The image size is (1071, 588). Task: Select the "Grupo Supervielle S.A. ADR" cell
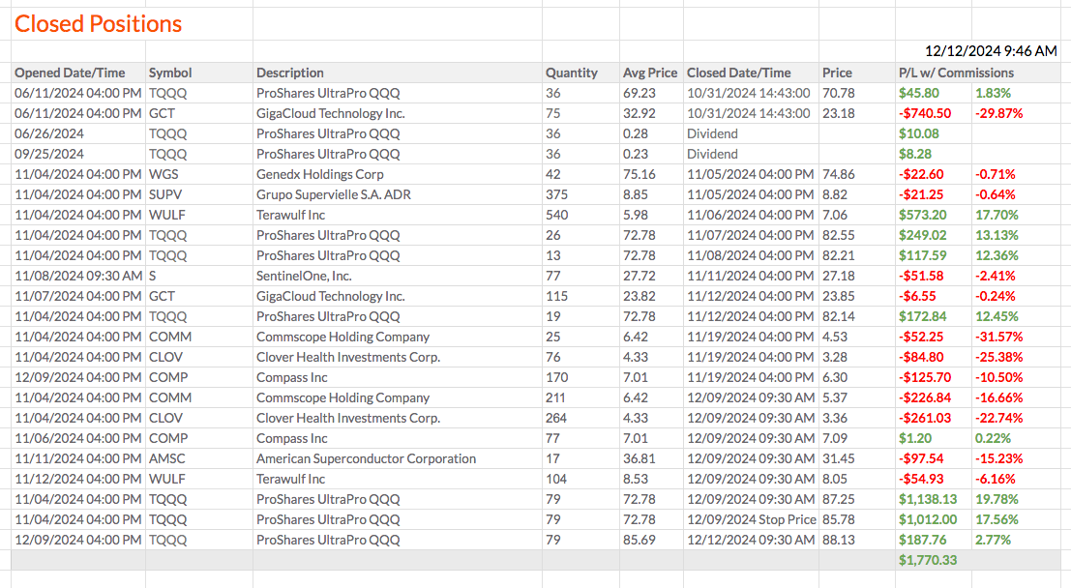click(333, 194)
